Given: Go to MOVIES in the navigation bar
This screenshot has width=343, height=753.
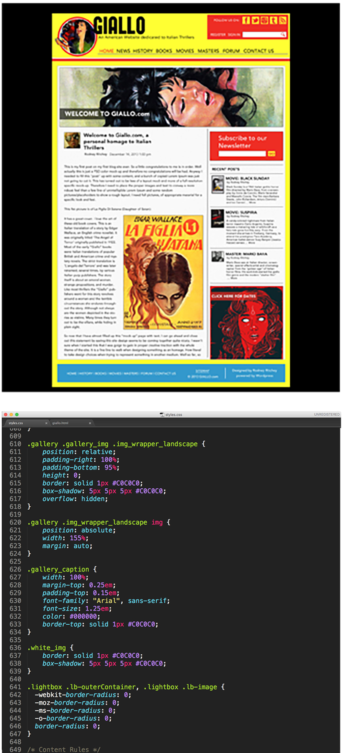Looking at the screenshot, I should coord(185,51).
